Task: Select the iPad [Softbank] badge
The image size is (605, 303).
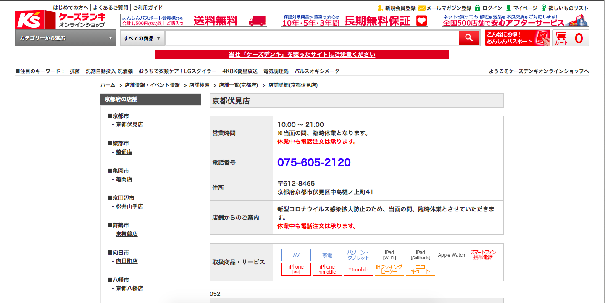Action: pos(421,255)
